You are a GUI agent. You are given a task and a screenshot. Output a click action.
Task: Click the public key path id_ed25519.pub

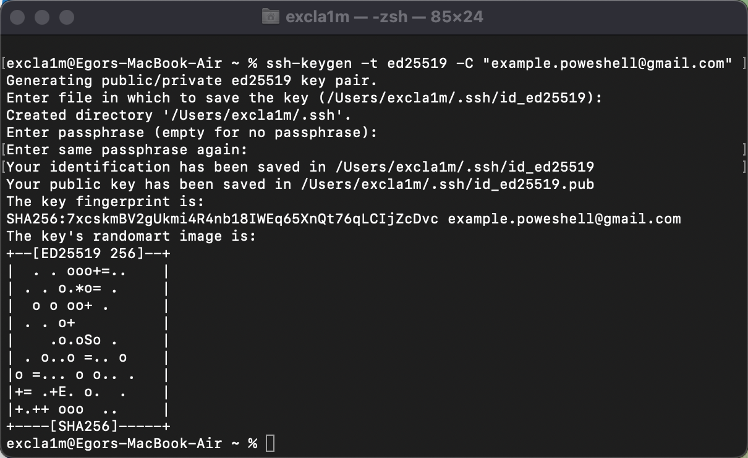(447, 184)
